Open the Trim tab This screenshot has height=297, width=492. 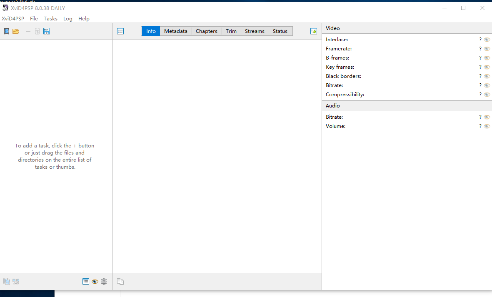click(231, 31)
